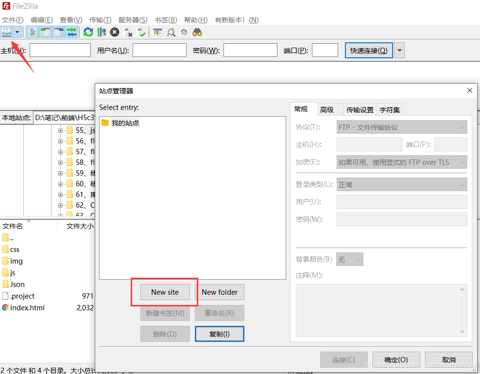The width and height of the screenshot is (480, 374).
Task: Expand the folder starting with 58 in the tree
Action: [60, 163]
